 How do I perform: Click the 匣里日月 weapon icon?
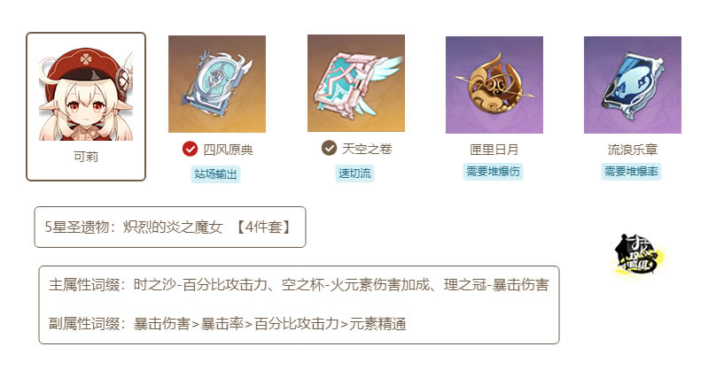point(494,85)
